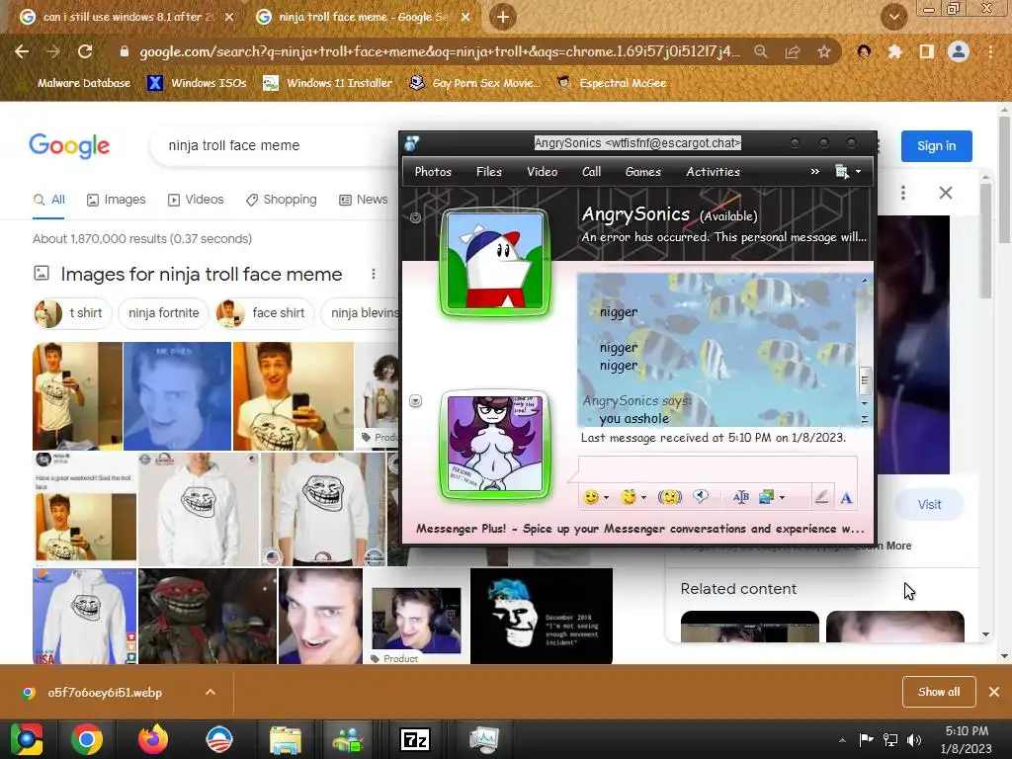
Task: Click the share page icon in address bar
Action: pyautogui.click(x=793, y=51)
